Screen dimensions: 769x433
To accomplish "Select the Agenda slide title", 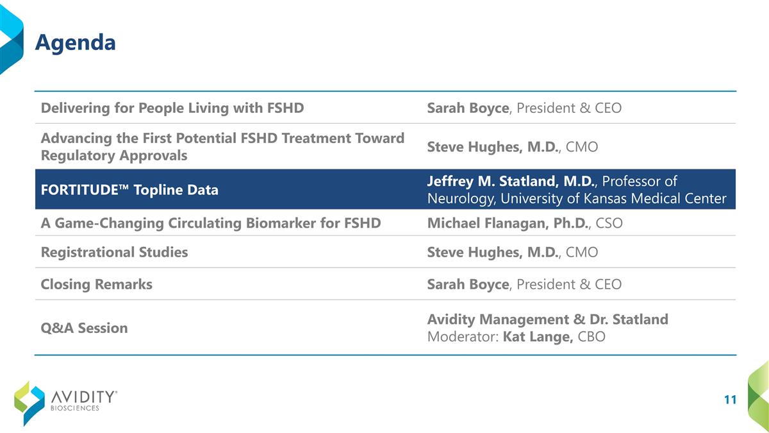I will point(75,42).
